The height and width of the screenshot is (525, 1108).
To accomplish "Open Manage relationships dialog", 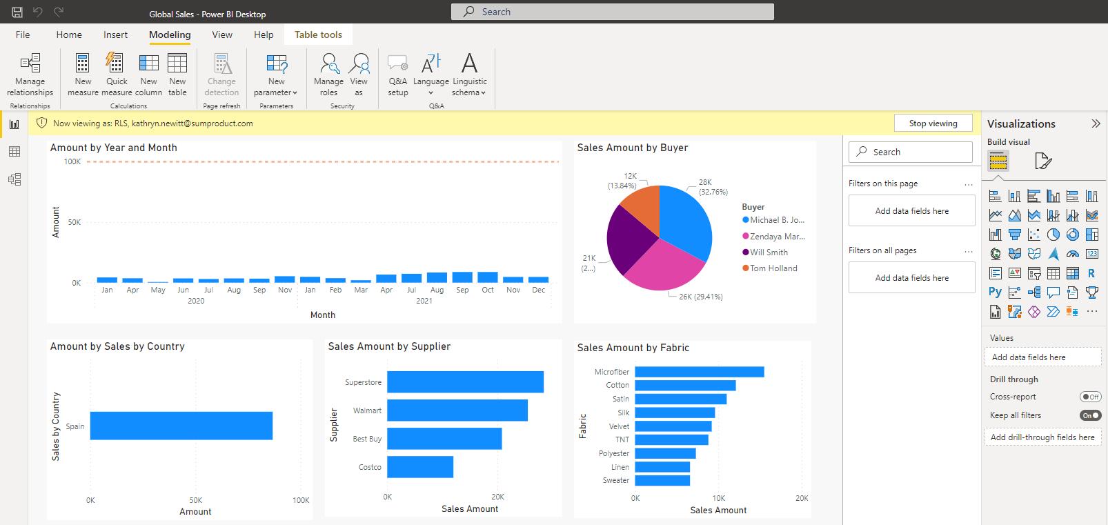I will point(30,75).
